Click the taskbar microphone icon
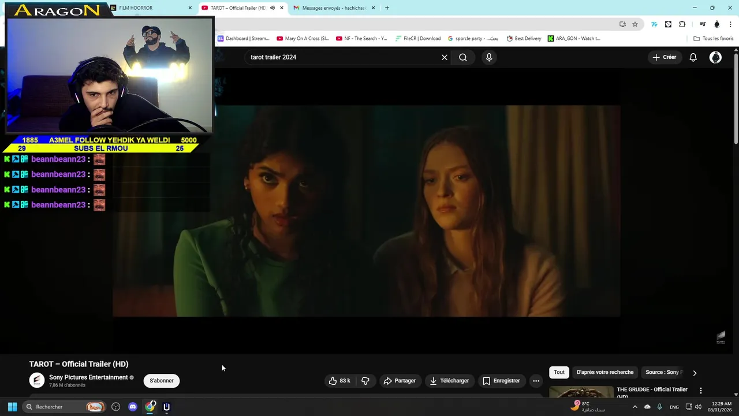Image resolution: width=739 pixels, height=416 pixels. click(x=659, y=407)
